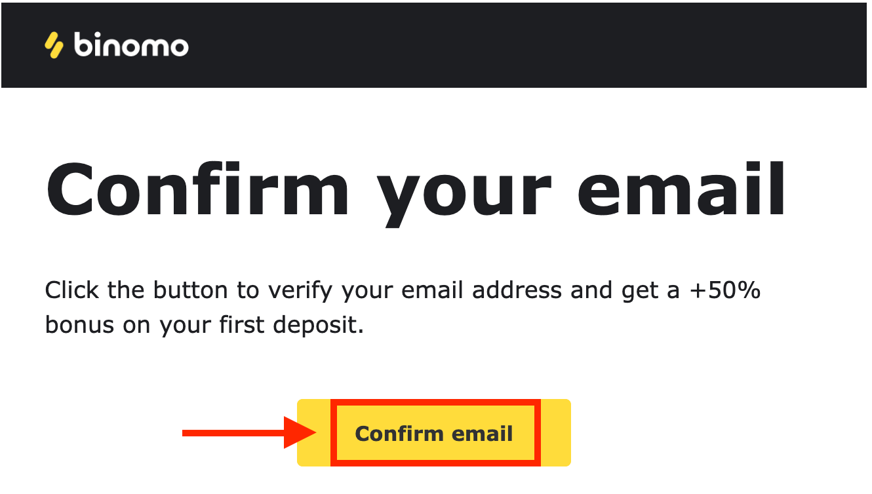Click the red-highlighted confirmation area
Screen dimensions: 872x494
point(434,432)
